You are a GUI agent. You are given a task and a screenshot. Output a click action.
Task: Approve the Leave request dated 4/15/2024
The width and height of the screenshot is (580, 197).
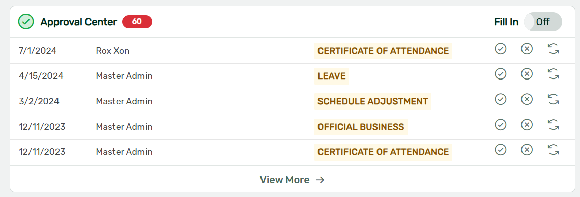[500, 74]
